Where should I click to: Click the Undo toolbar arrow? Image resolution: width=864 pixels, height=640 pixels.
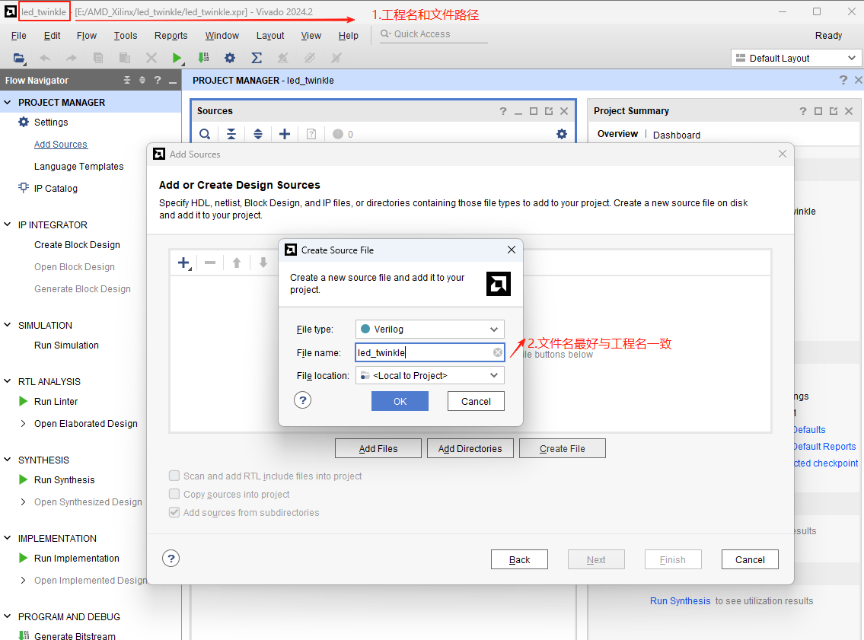click(45, 58)
